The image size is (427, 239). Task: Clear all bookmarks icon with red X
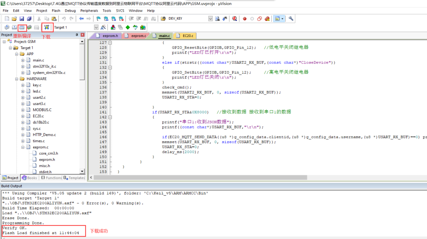(121, 19)
